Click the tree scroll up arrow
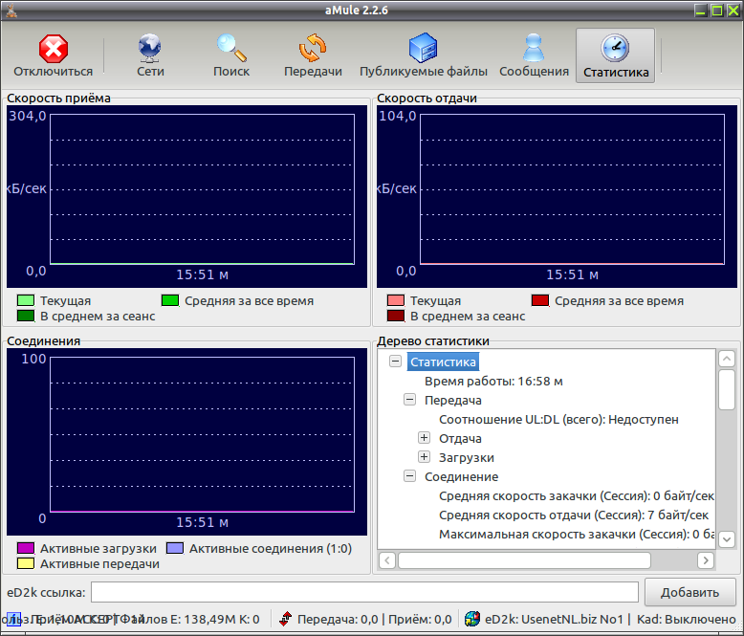Viewport: 744px width, 636px height. (727, 359)
